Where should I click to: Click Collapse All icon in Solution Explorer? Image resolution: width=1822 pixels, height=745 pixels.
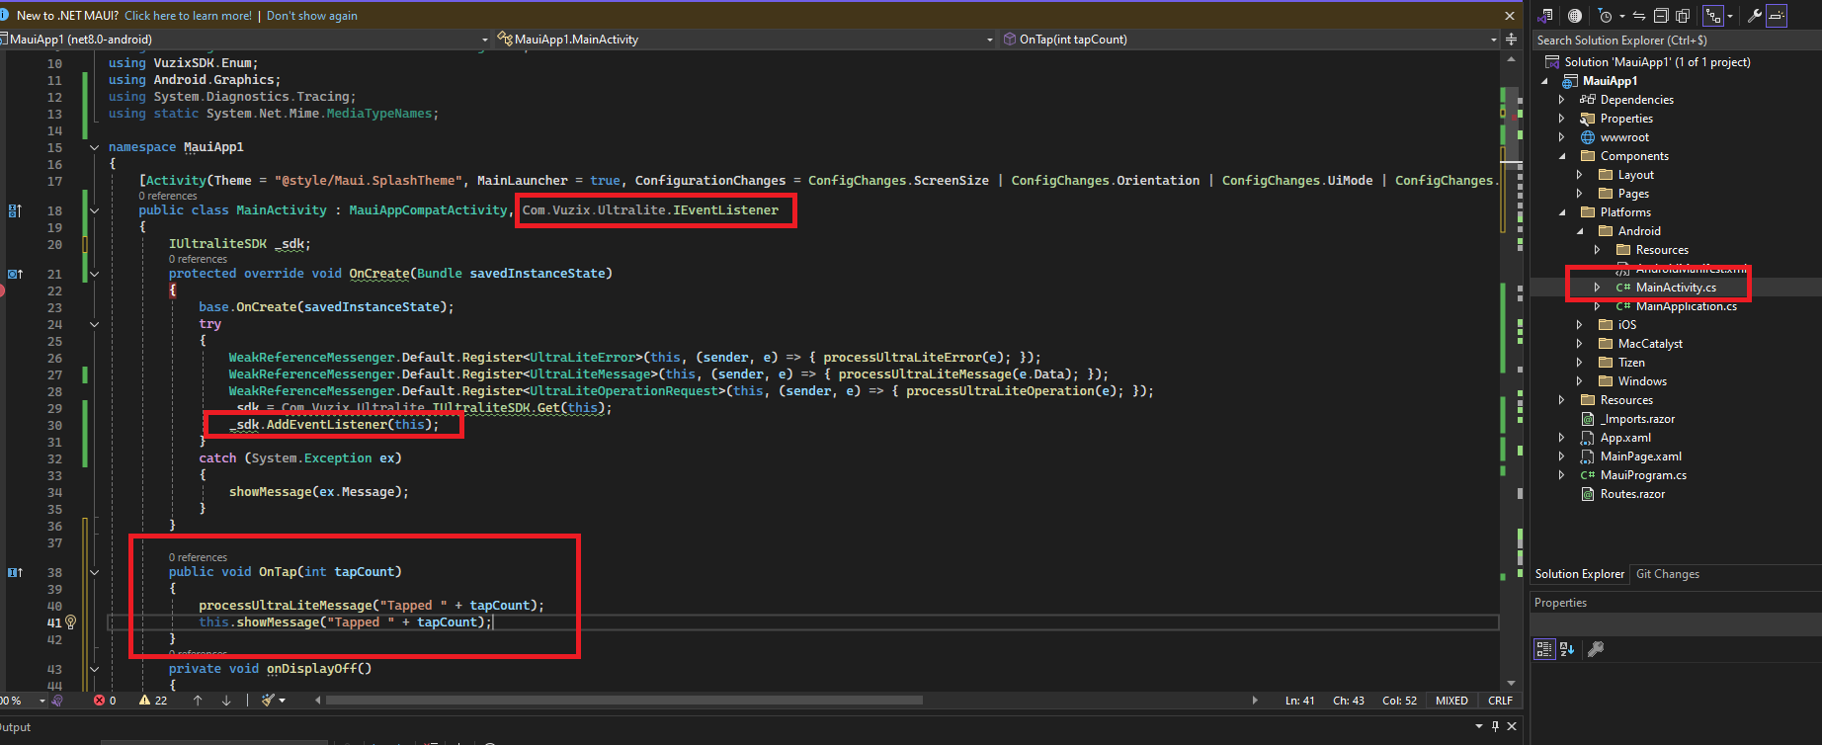click(x=1661, y=16)
